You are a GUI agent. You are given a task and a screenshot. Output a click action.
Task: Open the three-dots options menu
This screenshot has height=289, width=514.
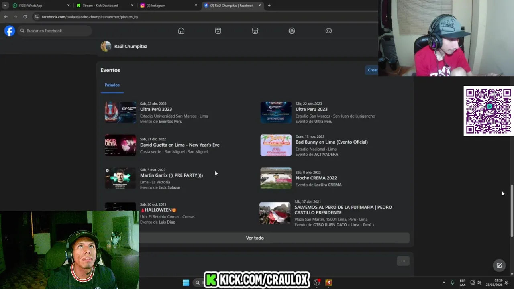[x=403, y=261]
